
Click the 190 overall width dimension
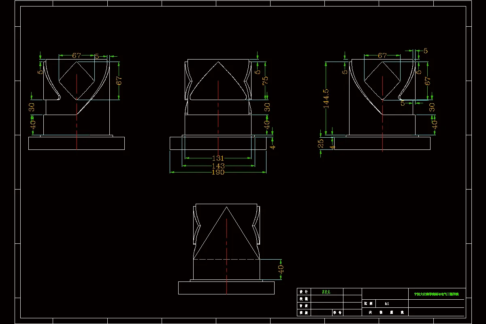pos(218,171)
